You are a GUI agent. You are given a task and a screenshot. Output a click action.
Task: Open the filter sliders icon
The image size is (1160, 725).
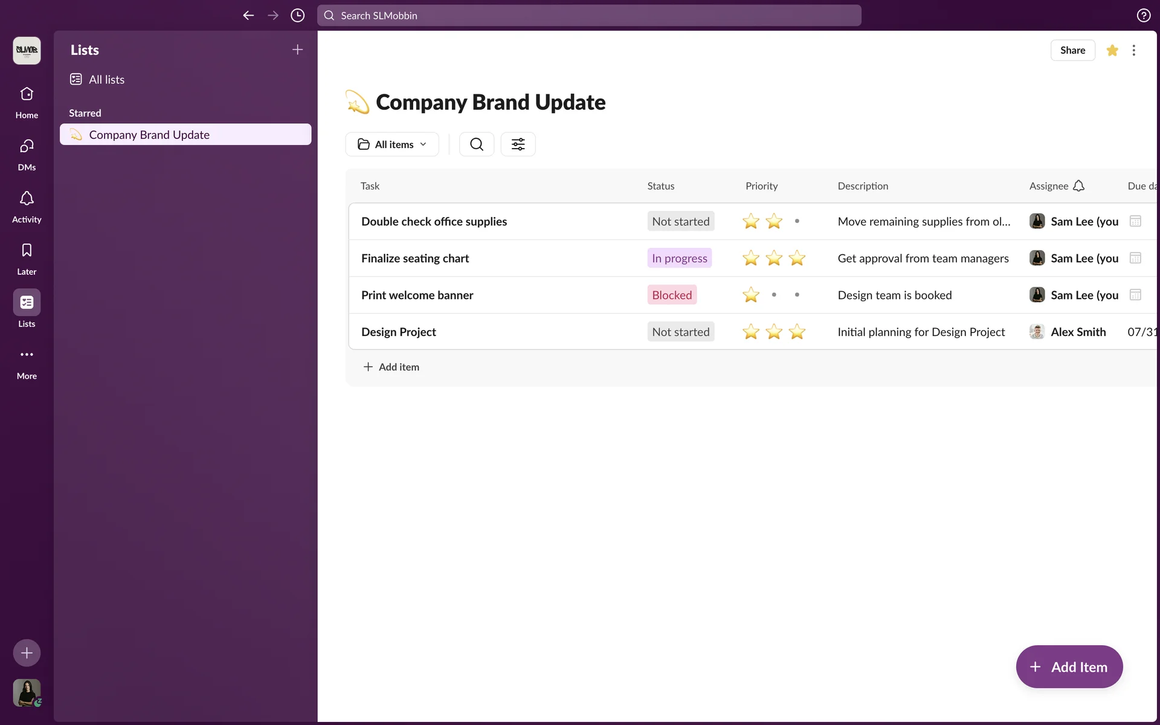[518, 144]
